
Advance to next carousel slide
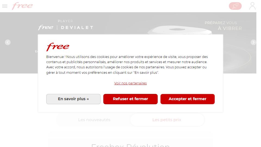click(253, 42)
